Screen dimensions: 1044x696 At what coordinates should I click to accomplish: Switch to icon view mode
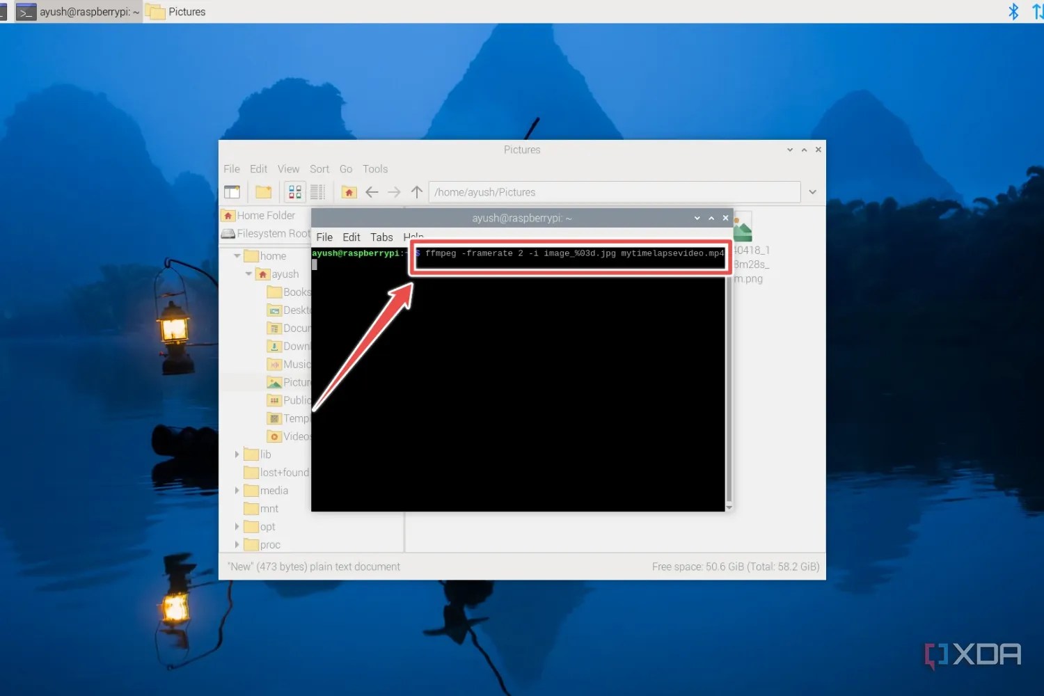pos(294,192)
